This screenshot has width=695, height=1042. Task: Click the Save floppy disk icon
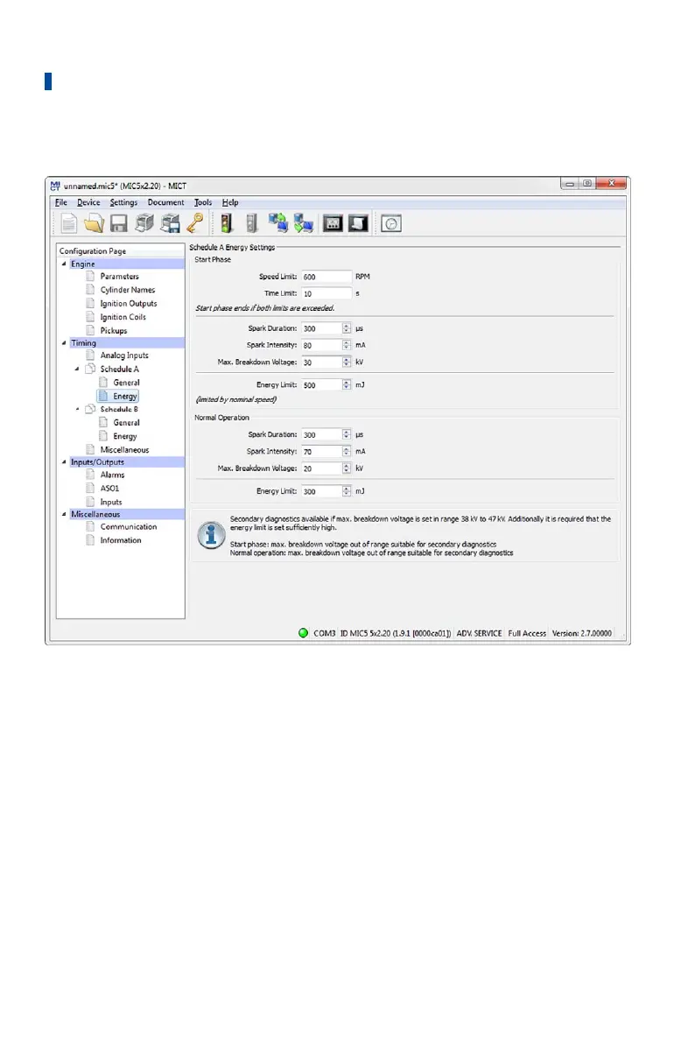119,223
